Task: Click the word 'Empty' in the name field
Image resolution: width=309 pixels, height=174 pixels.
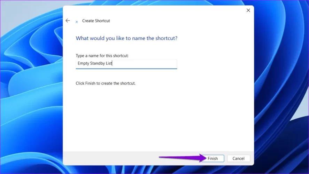Action: tap(83, 64)
